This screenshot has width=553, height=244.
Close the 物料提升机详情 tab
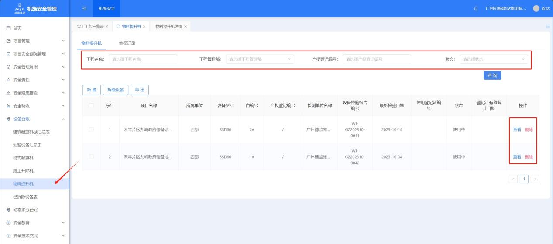(x=185, y=27)
